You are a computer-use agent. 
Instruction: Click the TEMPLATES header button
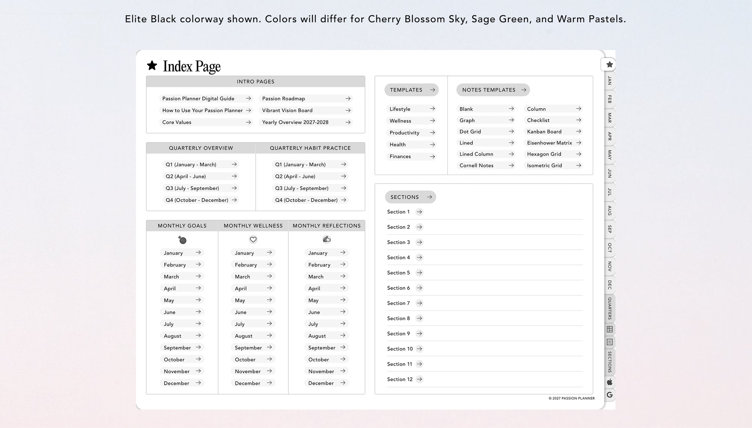click(411, 90)
